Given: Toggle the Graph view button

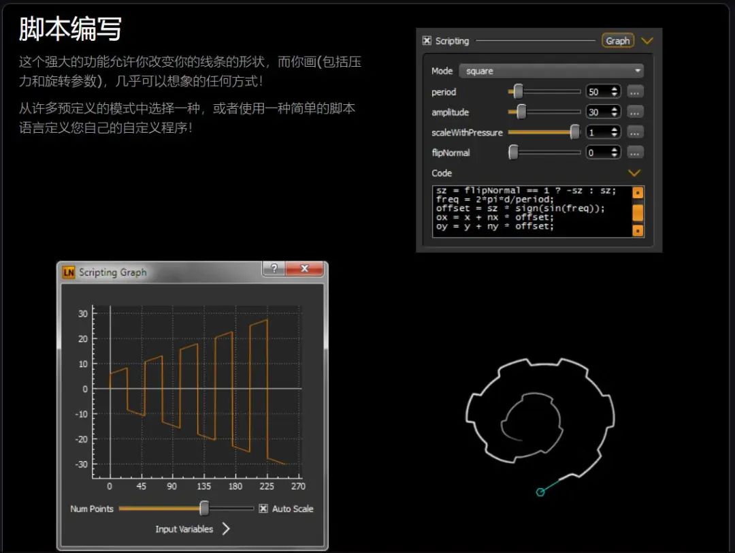Looking at the screenshot, I should pyautogui.click(x=617, y=39).
